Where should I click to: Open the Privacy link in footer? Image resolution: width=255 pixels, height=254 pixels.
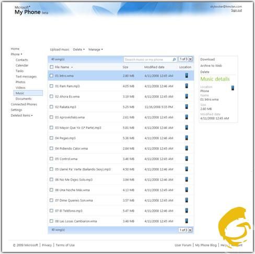[47, 245]
